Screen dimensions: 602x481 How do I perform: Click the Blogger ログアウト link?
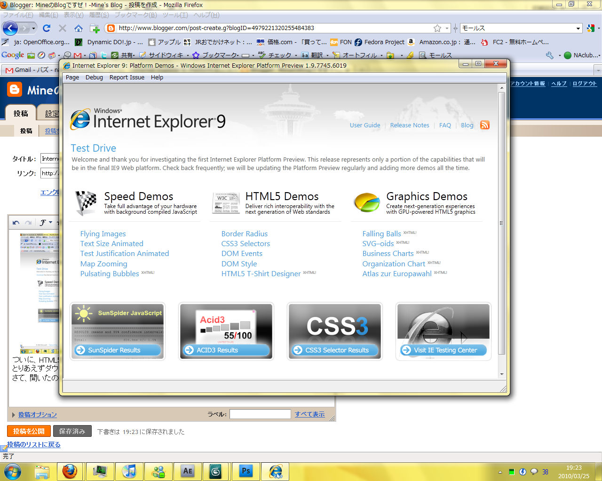point(585,84)
